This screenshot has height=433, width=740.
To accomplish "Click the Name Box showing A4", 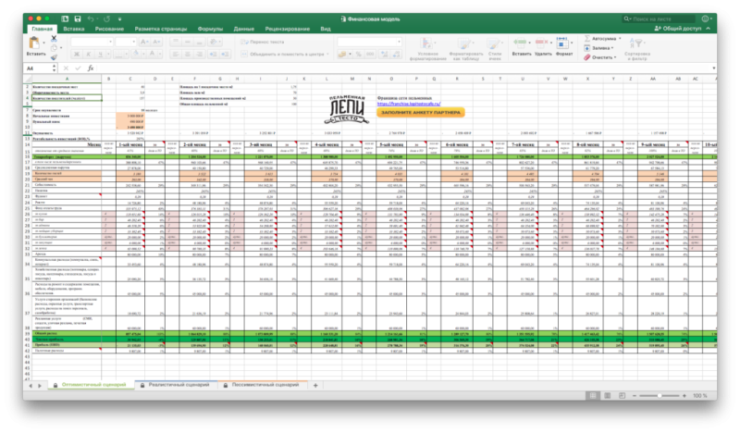I will pos(40,68).
